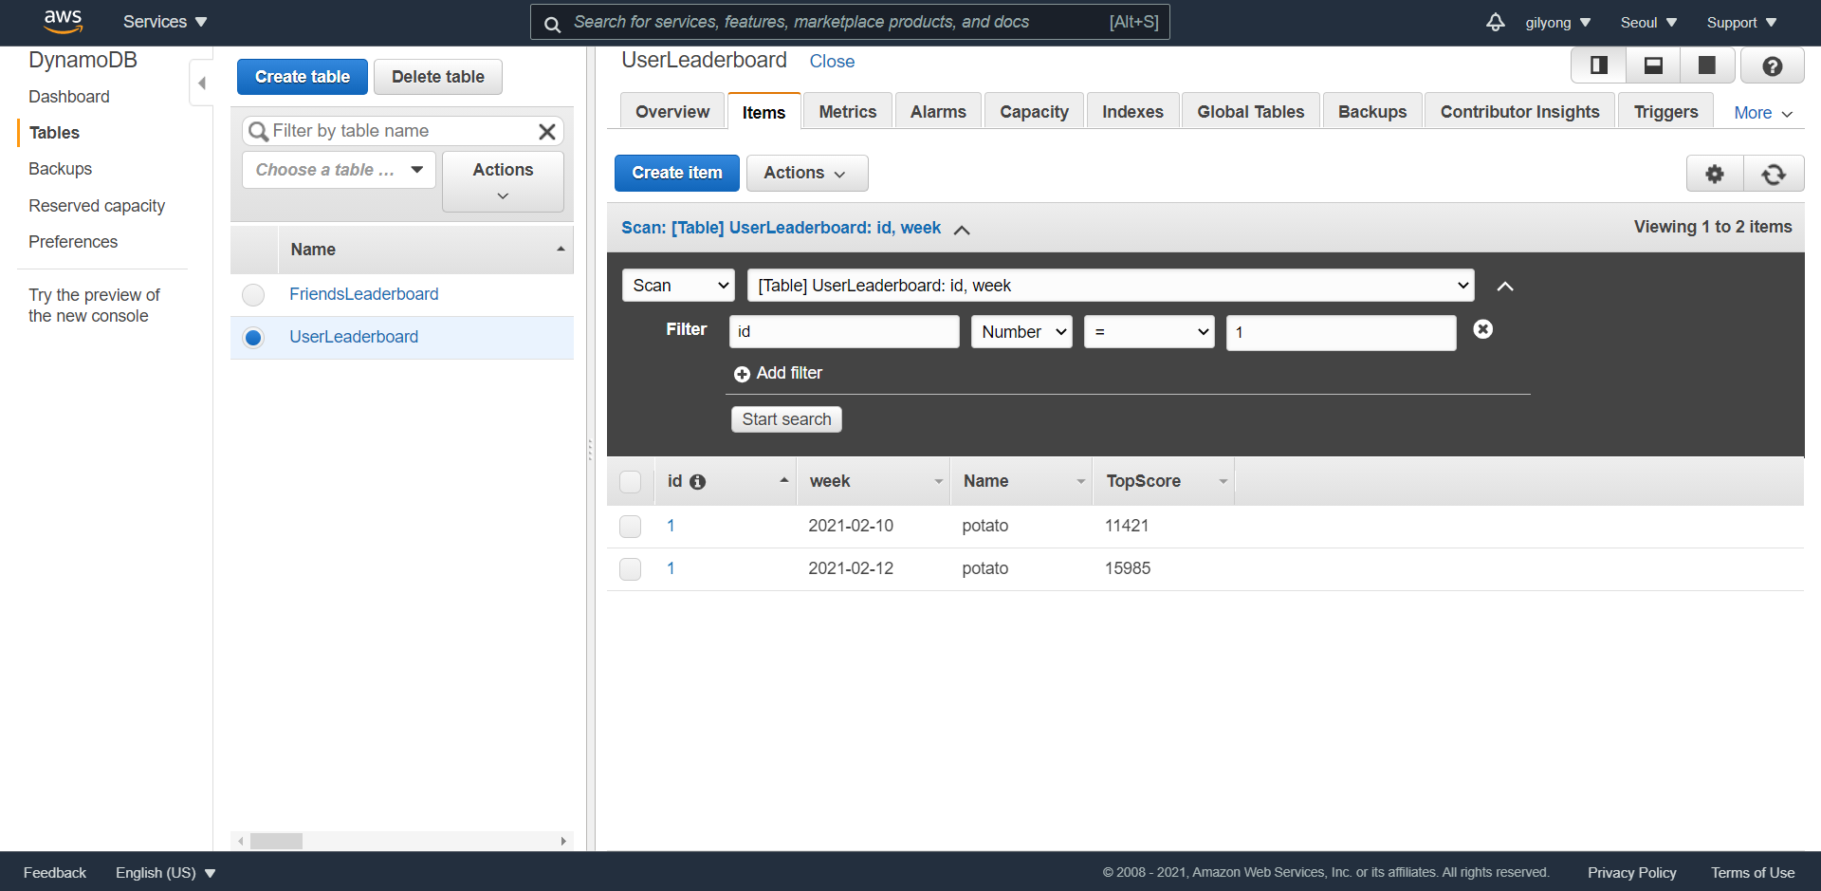Open the items settings gear icon

click(x=1715, y=174)
